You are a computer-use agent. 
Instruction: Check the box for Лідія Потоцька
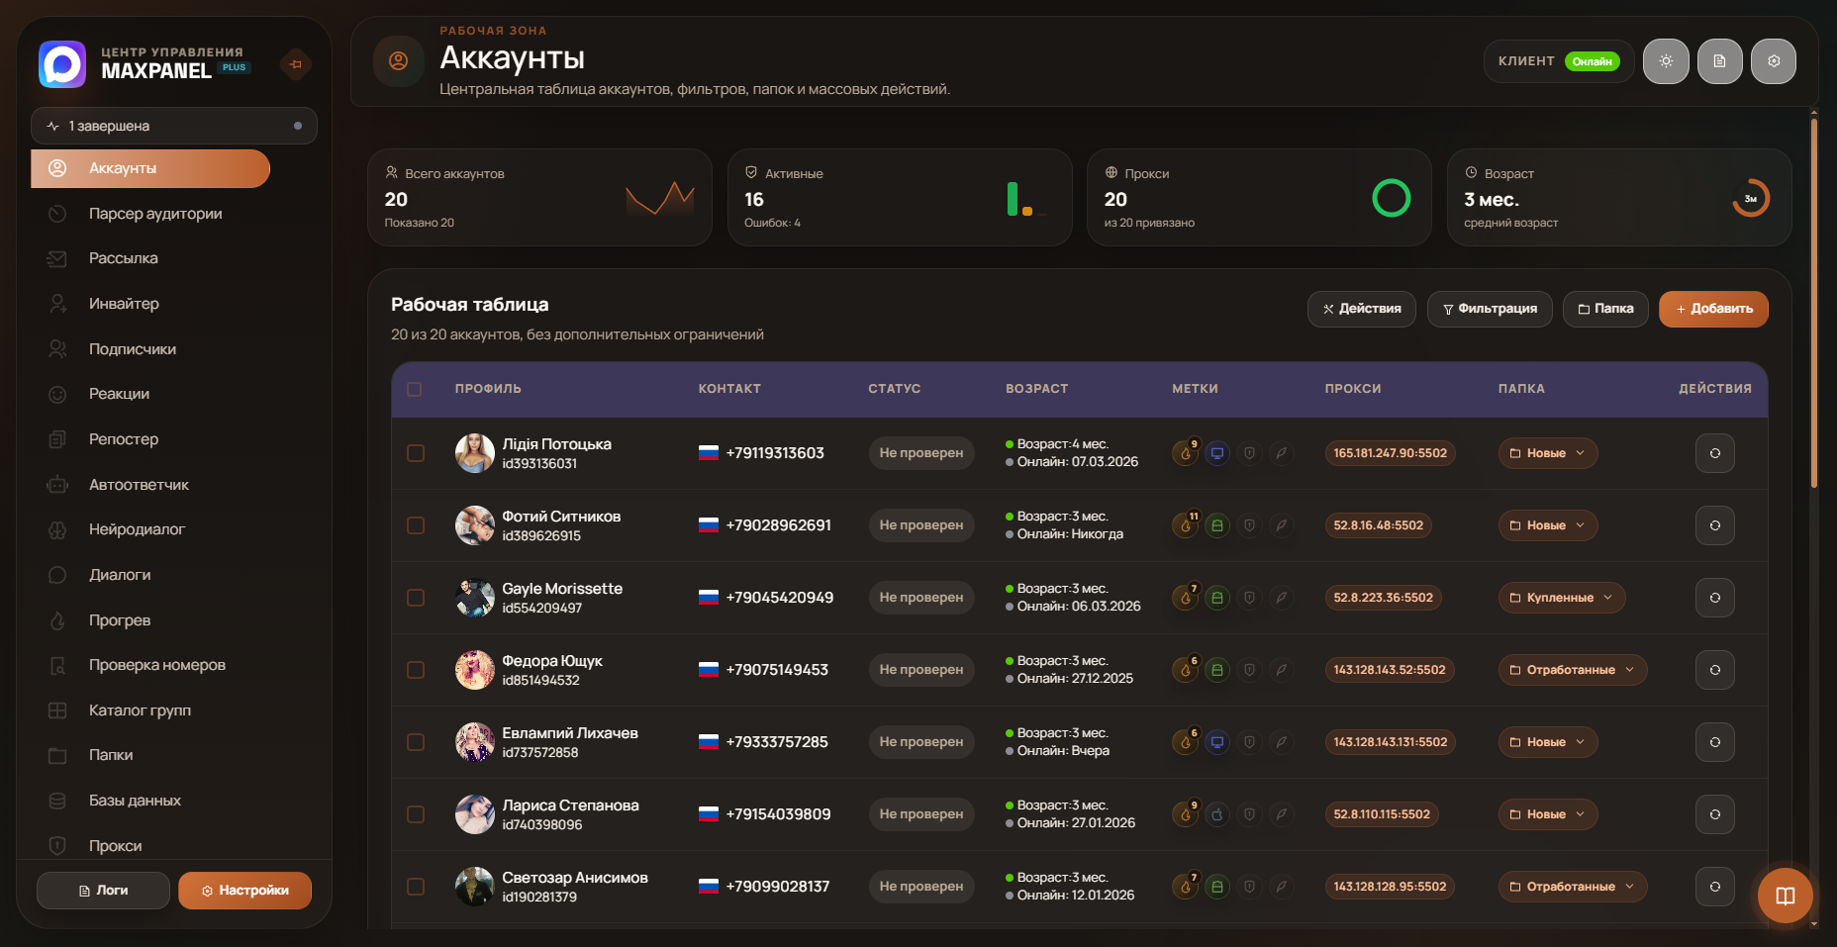[416, 453]
